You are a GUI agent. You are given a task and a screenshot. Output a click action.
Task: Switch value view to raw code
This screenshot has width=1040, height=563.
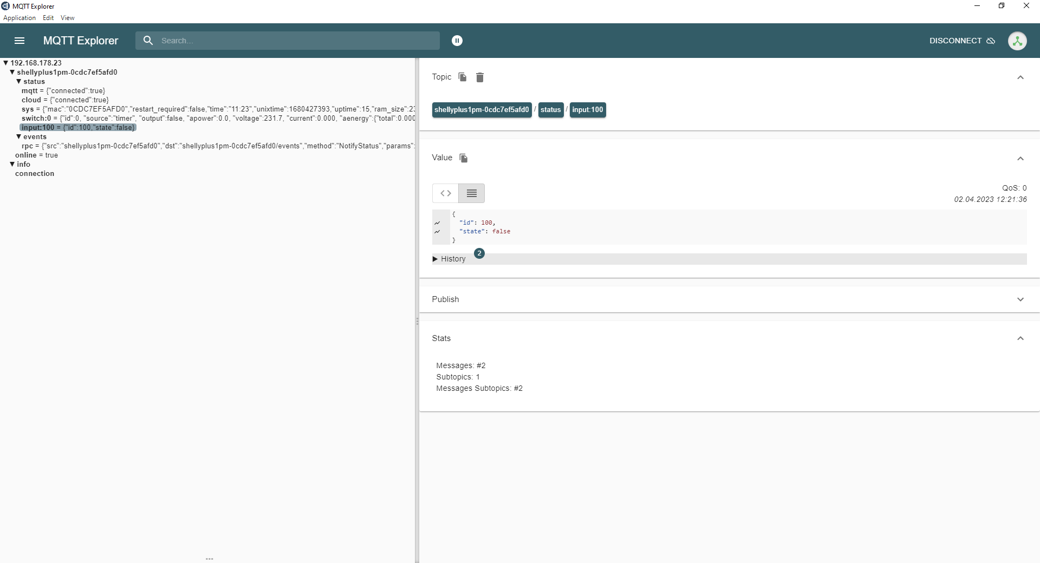446,193
